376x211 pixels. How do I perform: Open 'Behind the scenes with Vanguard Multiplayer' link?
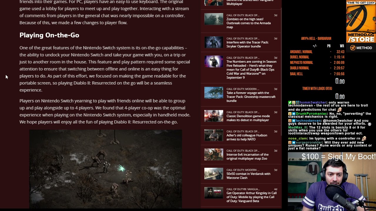250,3
